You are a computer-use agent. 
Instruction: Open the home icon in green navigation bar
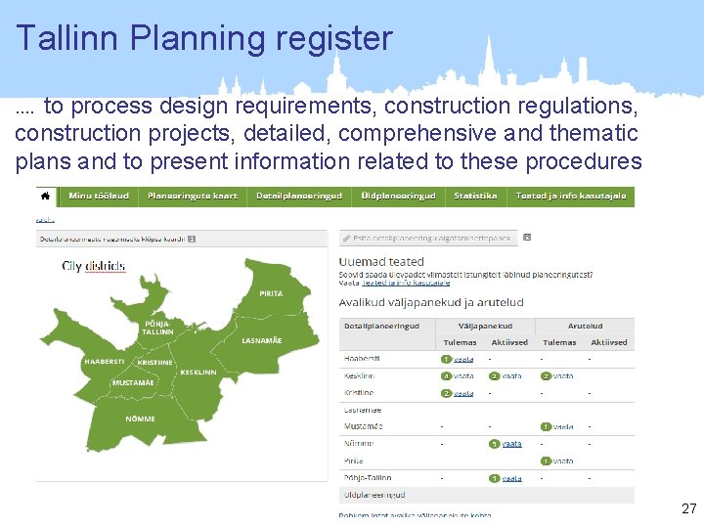45,197
